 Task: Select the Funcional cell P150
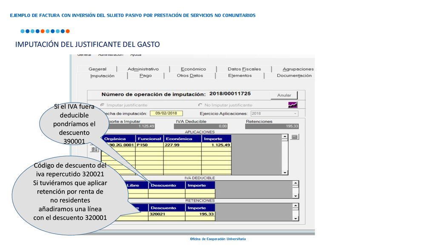coord(149,145)
